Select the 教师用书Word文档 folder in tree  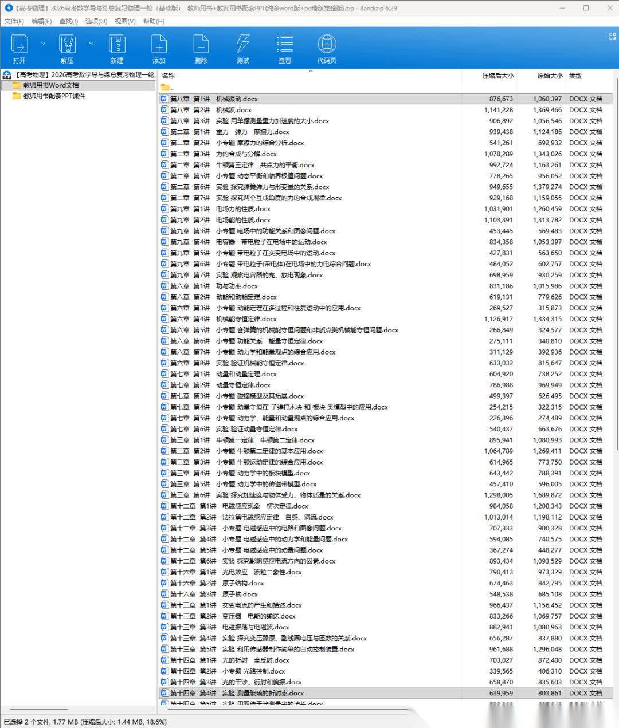point(51,85)
